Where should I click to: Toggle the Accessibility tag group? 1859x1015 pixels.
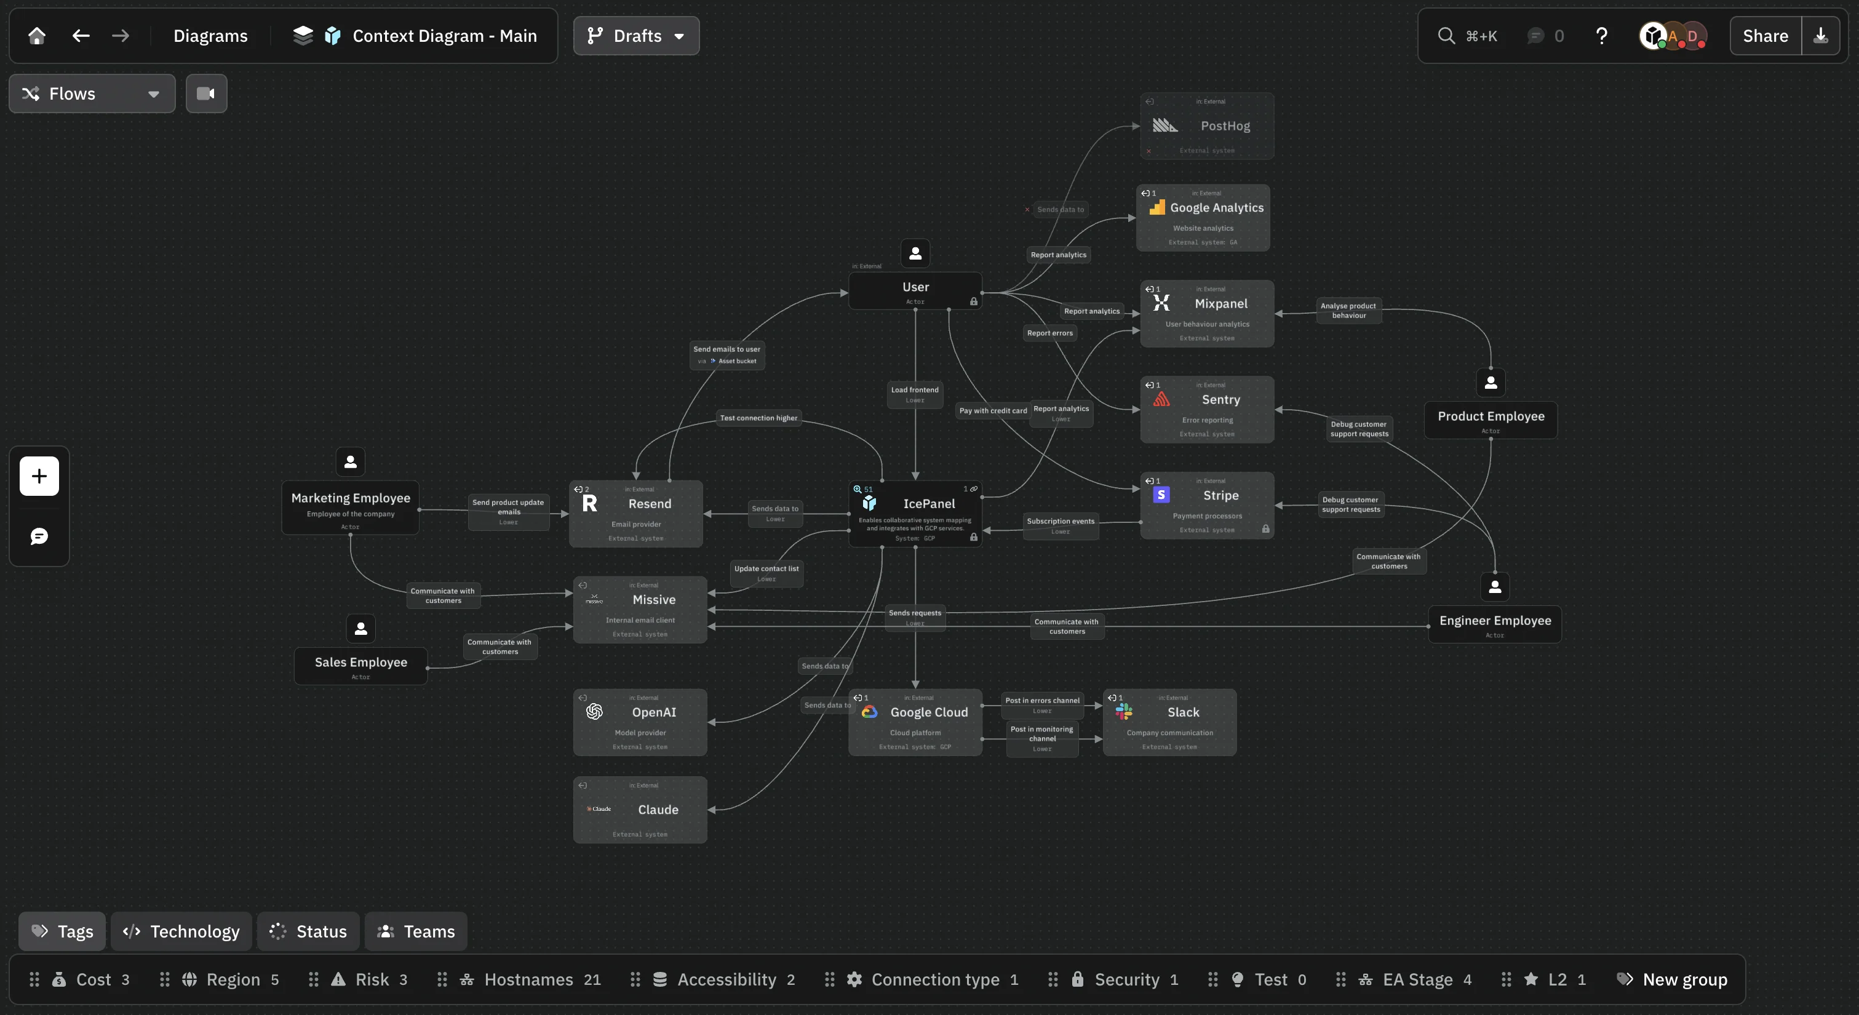[723, 979]
